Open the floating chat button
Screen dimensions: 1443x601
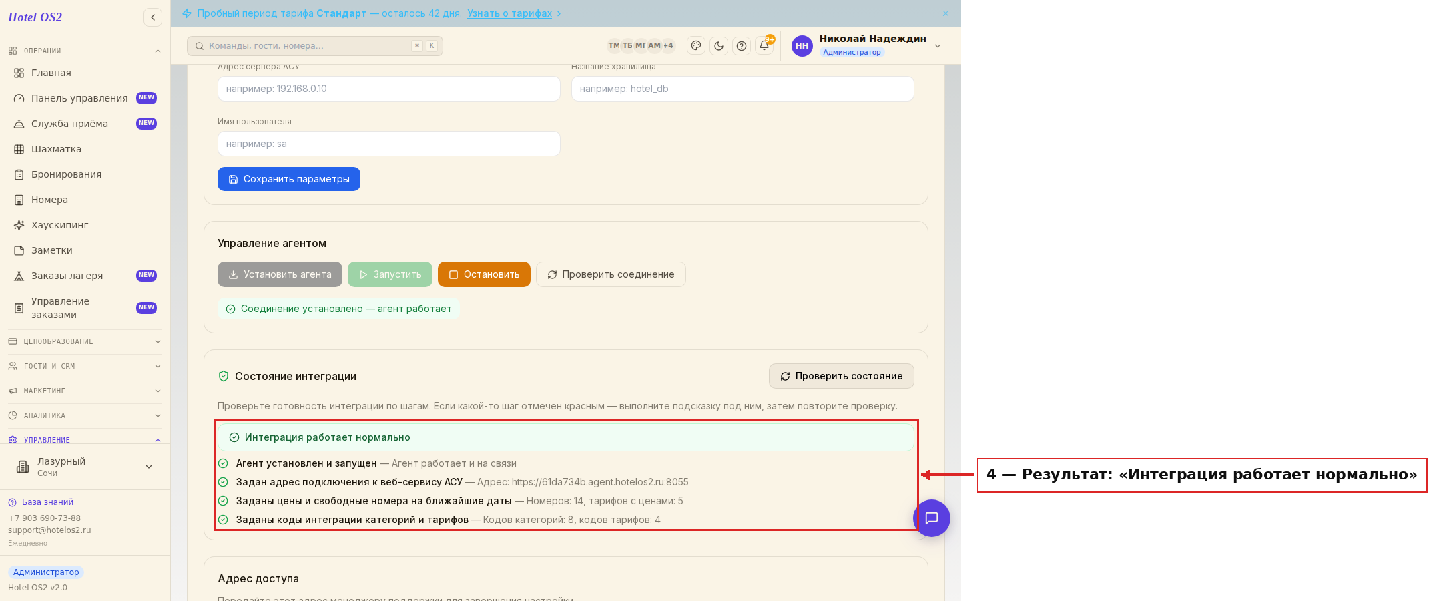pos(932,518)
